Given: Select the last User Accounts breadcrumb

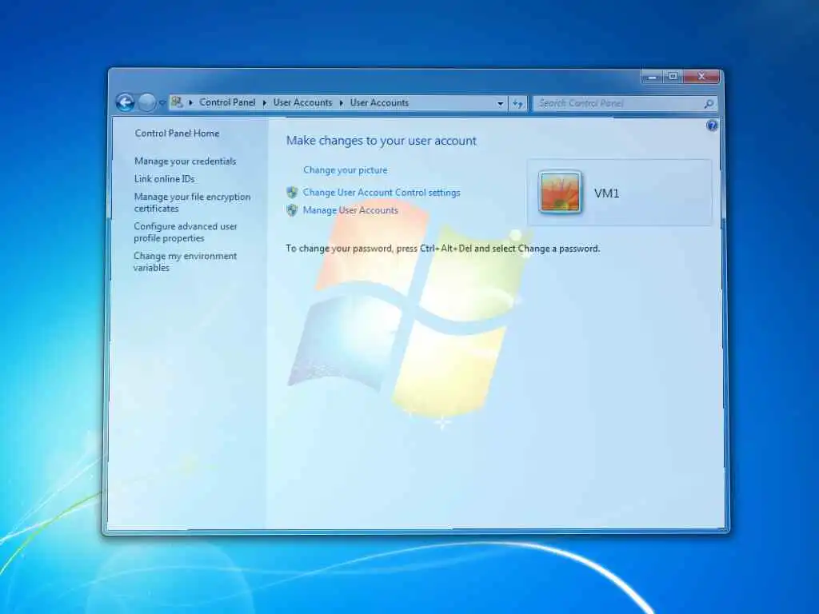Looking at the screenshot, I should coord(379,102).
